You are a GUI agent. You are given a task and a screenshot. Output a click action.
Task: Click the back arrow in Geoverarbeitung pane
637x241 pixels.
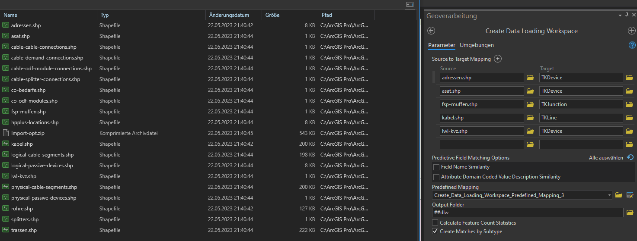click(431, 31)
